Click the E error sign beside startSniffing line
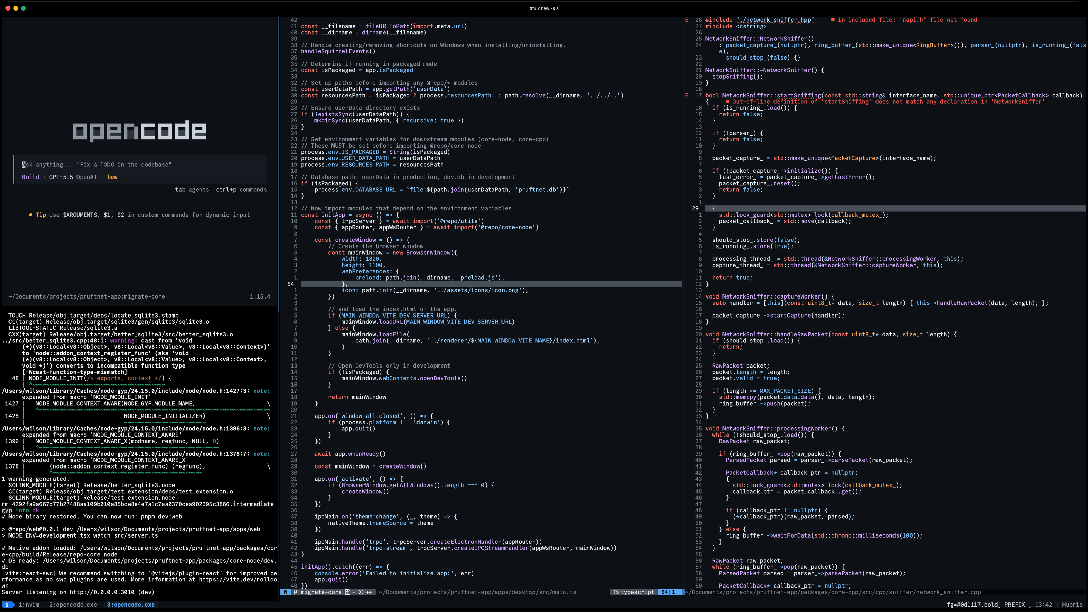This screenshot has height=612, width=1088. [687, 96]
